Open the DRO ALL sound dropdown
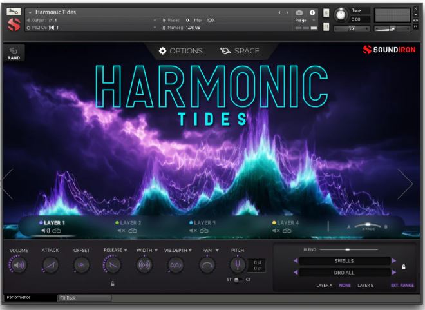Screen dimensions: 425x310 pyautogui.click(x=345, y=273)
